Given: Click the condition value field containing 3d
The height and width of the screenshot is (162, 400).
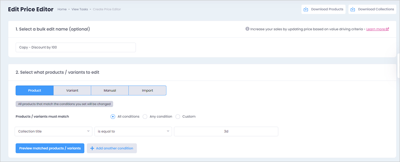Looking at the screenshot, I should click(226, 131).
